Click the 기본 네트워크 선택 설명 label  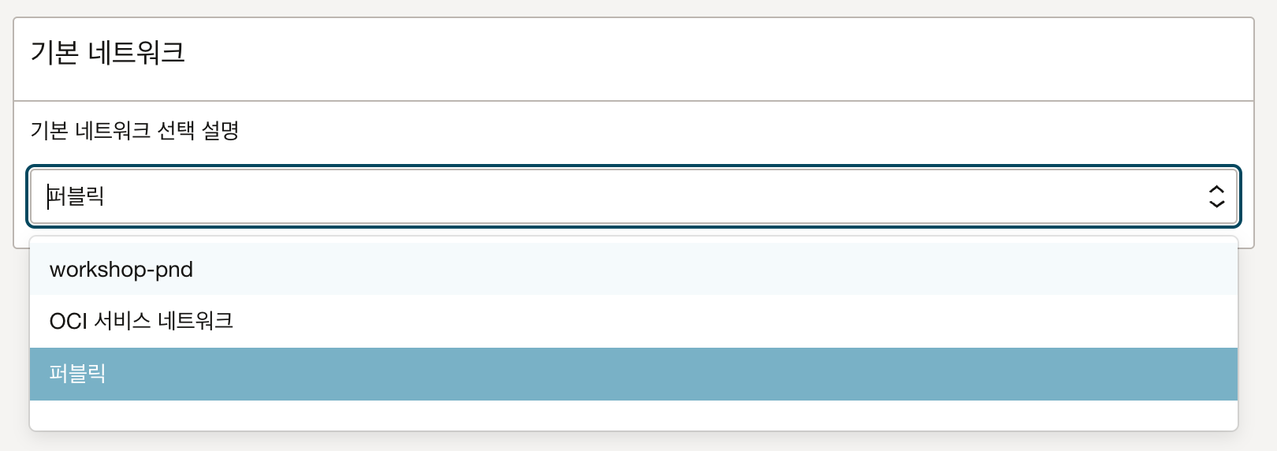tap(135, 131)
